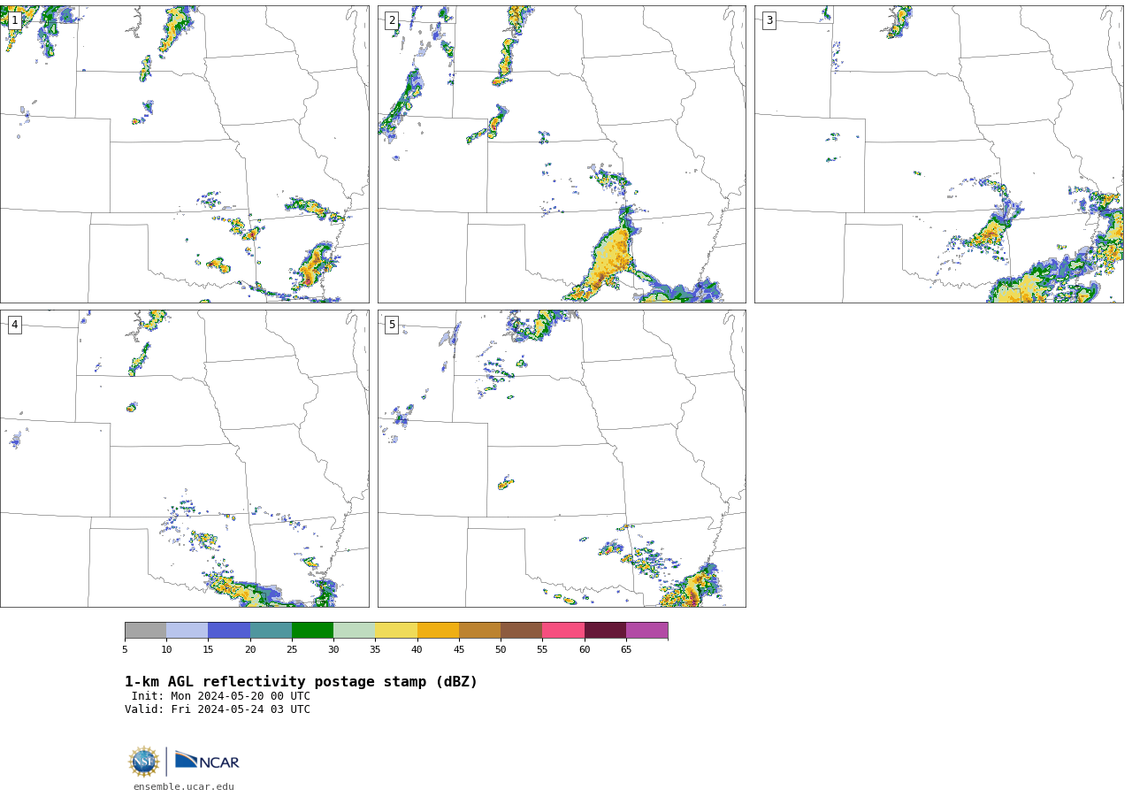The height and width of the screenshot is (797, 1132).
Task: Click the maroon 60-65 dBZ swatch
Action: click(605, 631)
